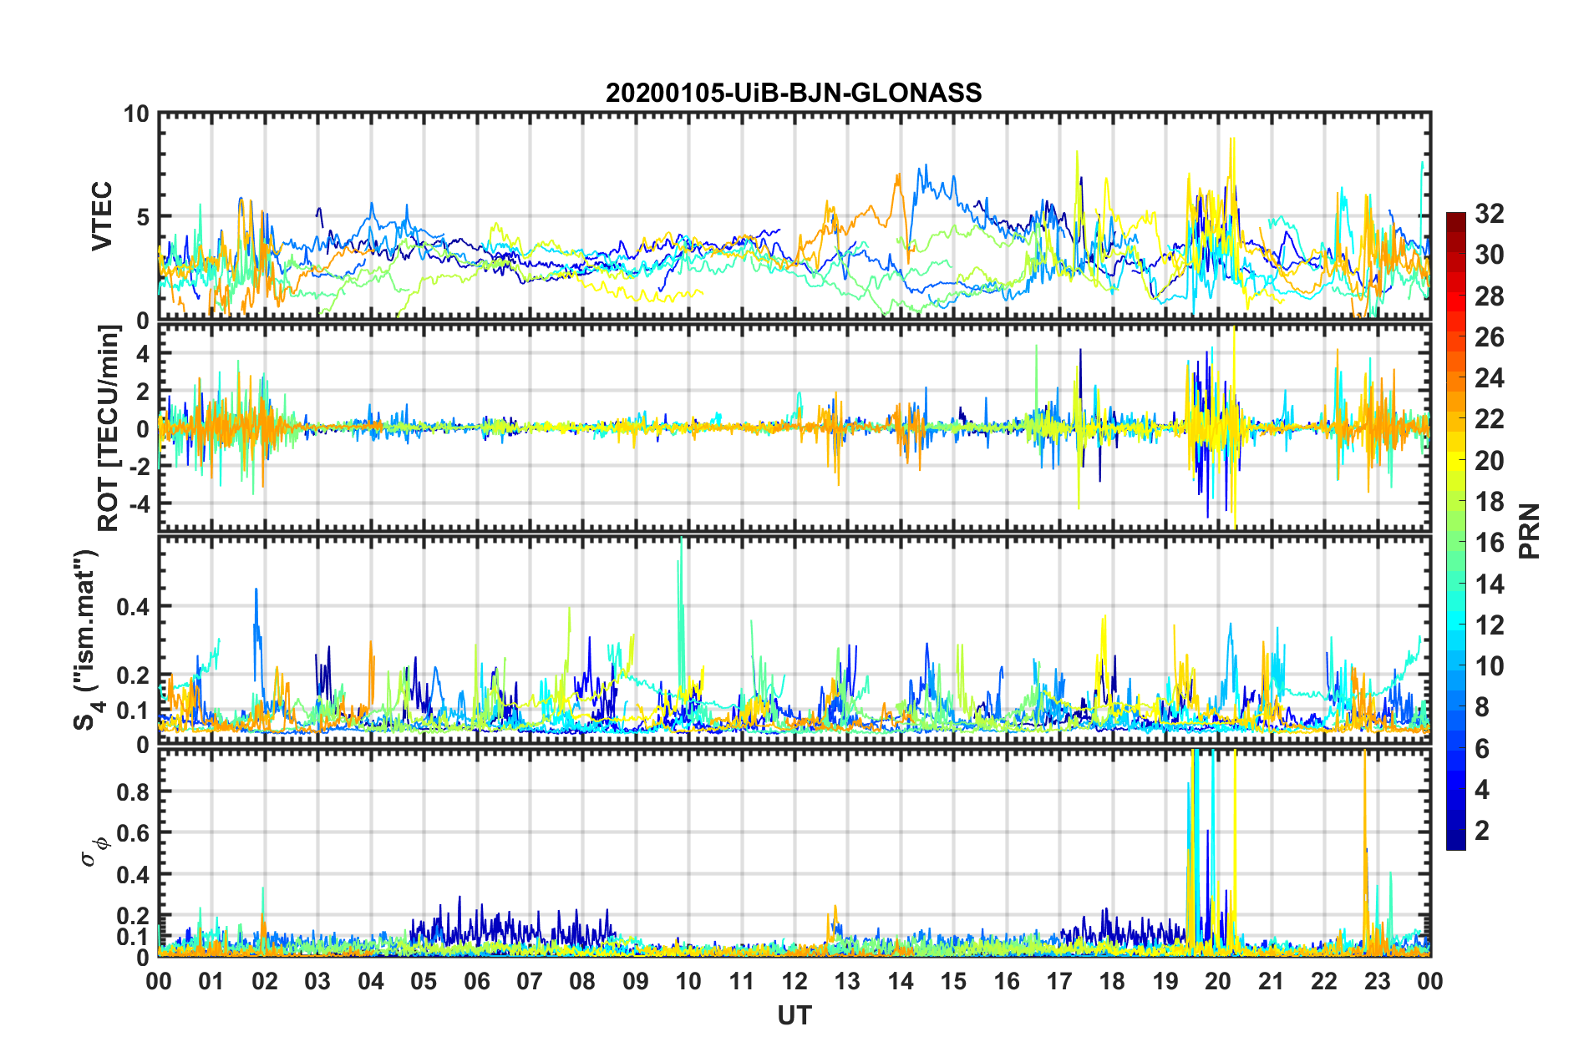This screenshot has height=1062, width=1589.
Task: Click x-axis tick label 17
Action: pyautogui.click(x=1059, y=981)
